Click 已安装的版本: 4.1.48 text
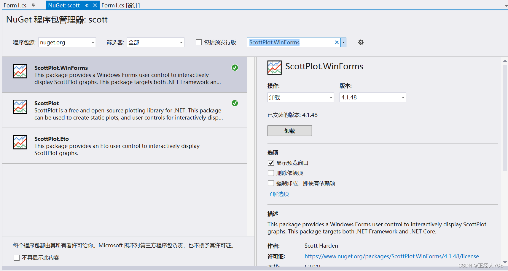508x271 pixels. pyautogui.click(x=292, y=115)
